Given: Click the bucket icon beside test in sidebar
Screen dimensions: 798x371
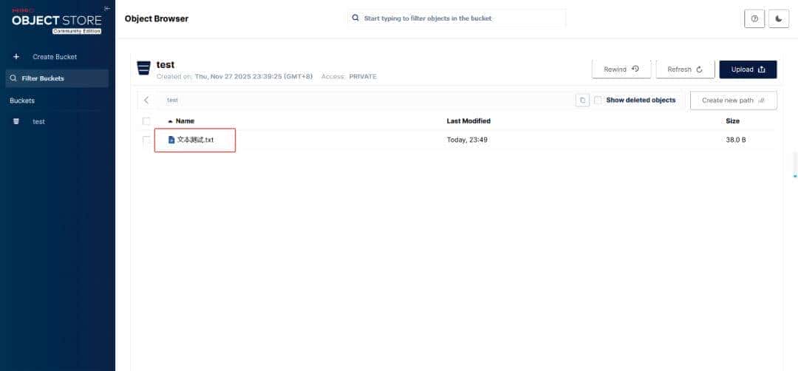Looking at the screenshot, I should click(x=16, y=122).
